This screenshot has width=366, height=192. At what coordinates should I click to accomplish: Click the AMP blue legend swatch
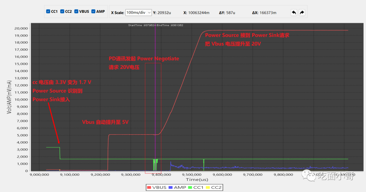point(170,187)
